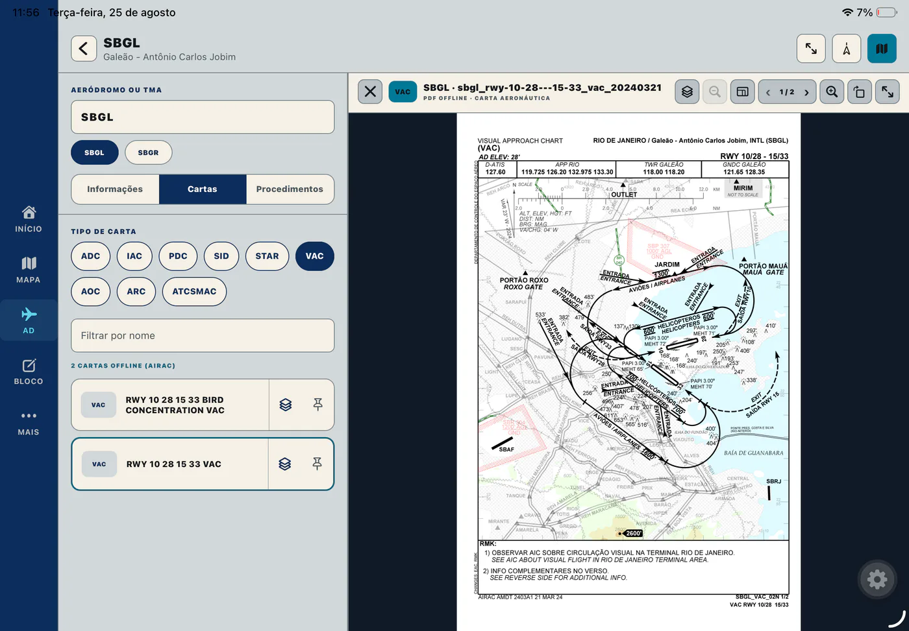Viewport: 909px width, 631px height.
Task: Open the RWY 10 28 15 33 BIRD CONCENTRATION VAC chart
Action: coord(170,405)
